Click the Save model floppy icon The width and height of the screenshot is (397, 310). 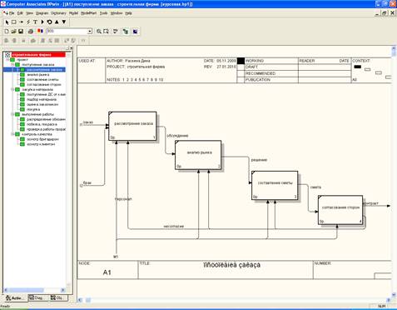click(x=21, y=32)
